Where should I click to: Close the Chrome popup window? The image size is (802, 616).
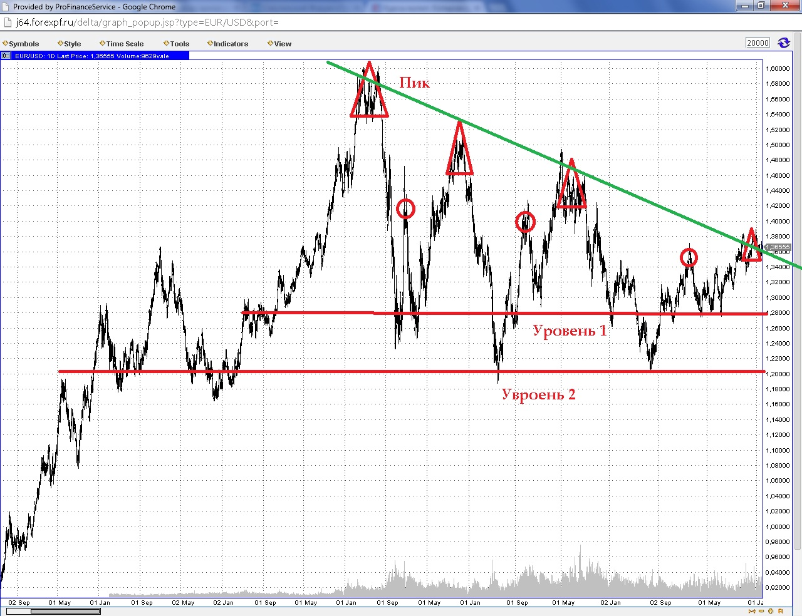pos(784,5)
